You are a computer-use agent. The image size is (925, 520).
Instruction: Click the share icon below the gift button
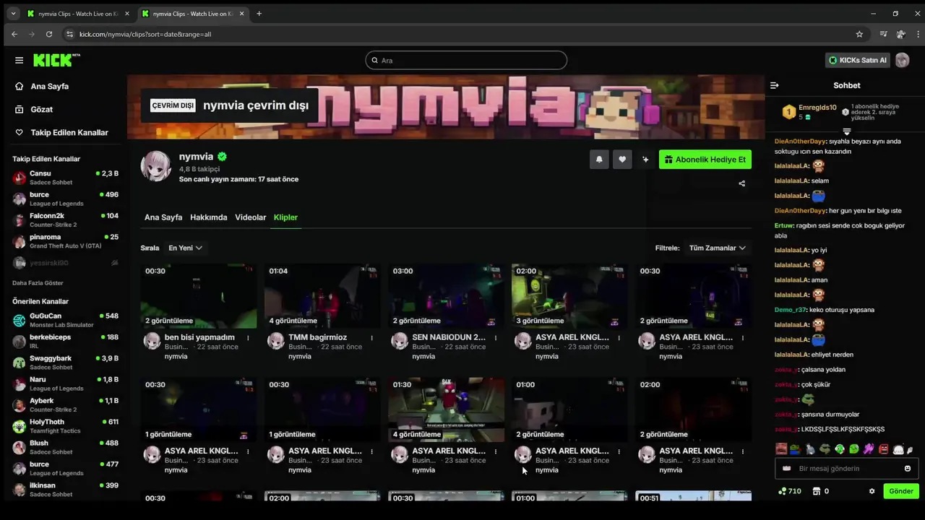coord(741,183)
